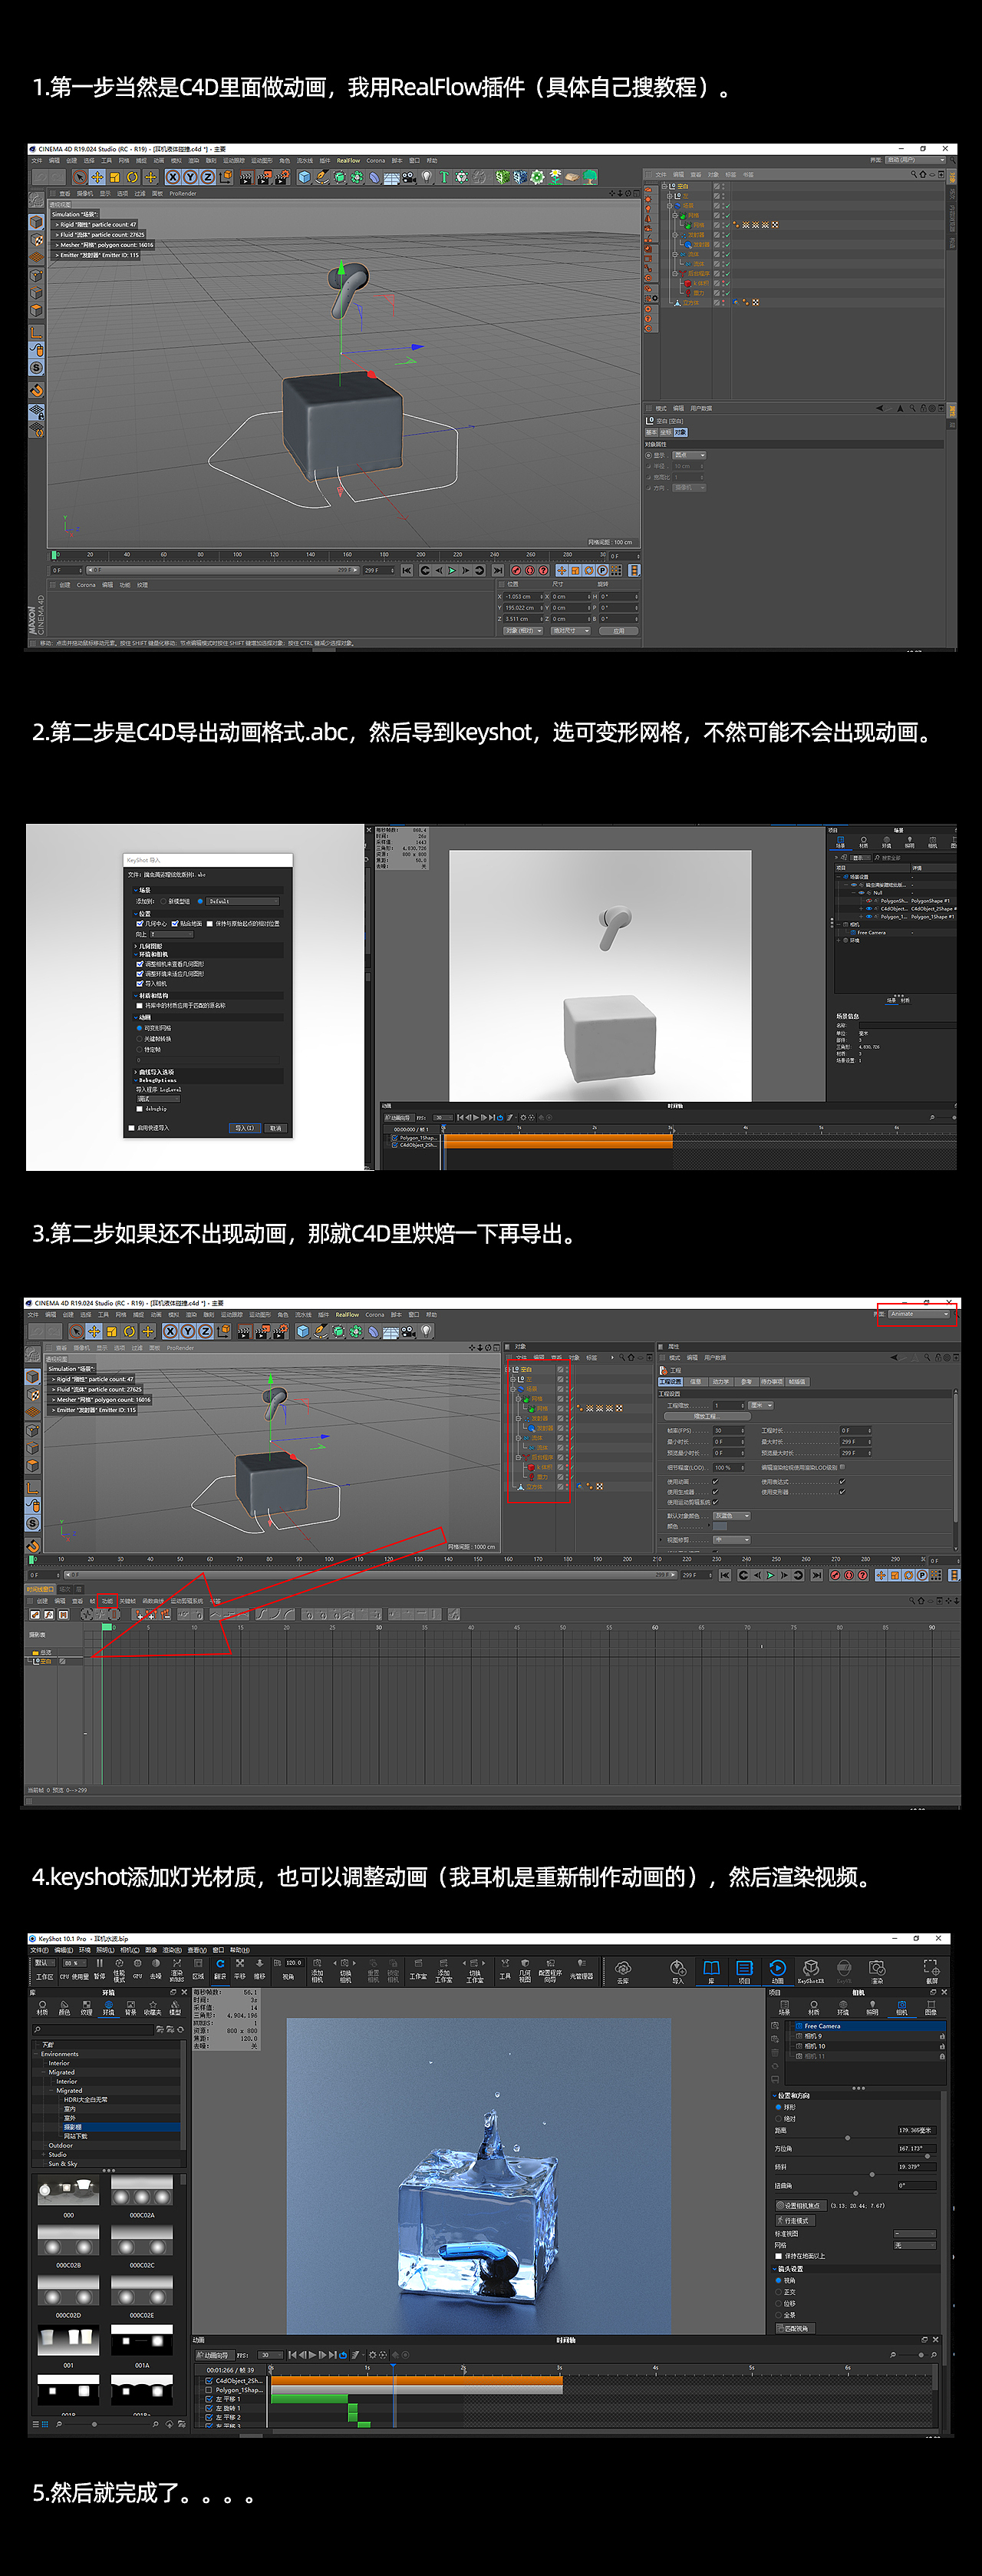Select 000C02A environment thumbnail in KeyShot library
Viewport: 982px width, 2576px height.
142,2190
